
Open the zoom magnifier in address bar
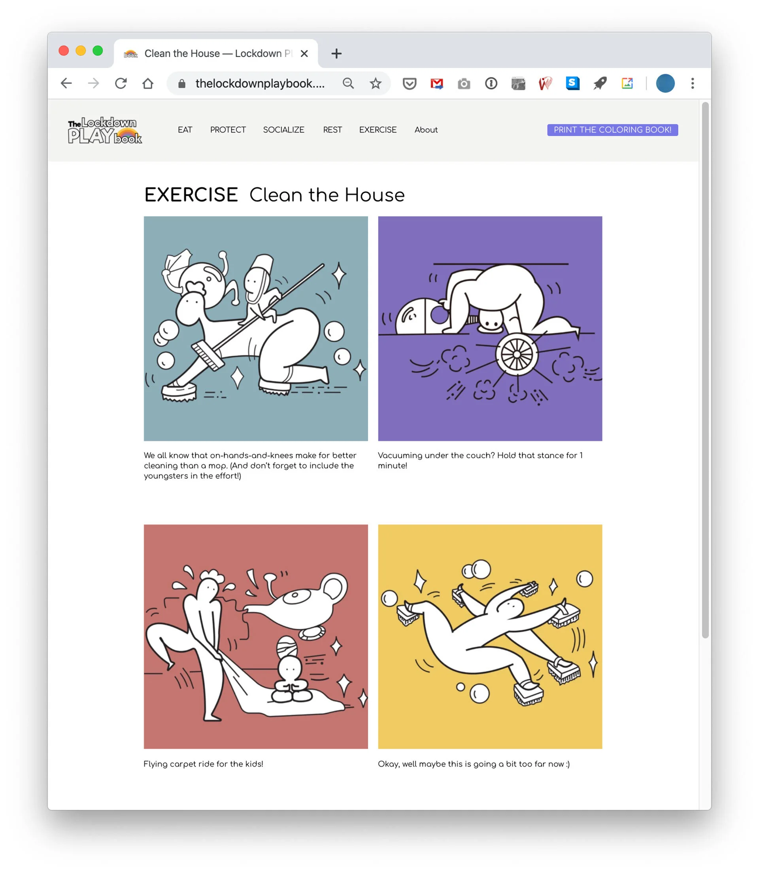[348, 83]
